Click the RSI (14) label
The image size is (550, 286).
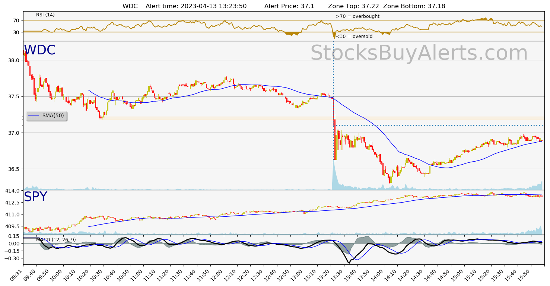tap(45, 15)
